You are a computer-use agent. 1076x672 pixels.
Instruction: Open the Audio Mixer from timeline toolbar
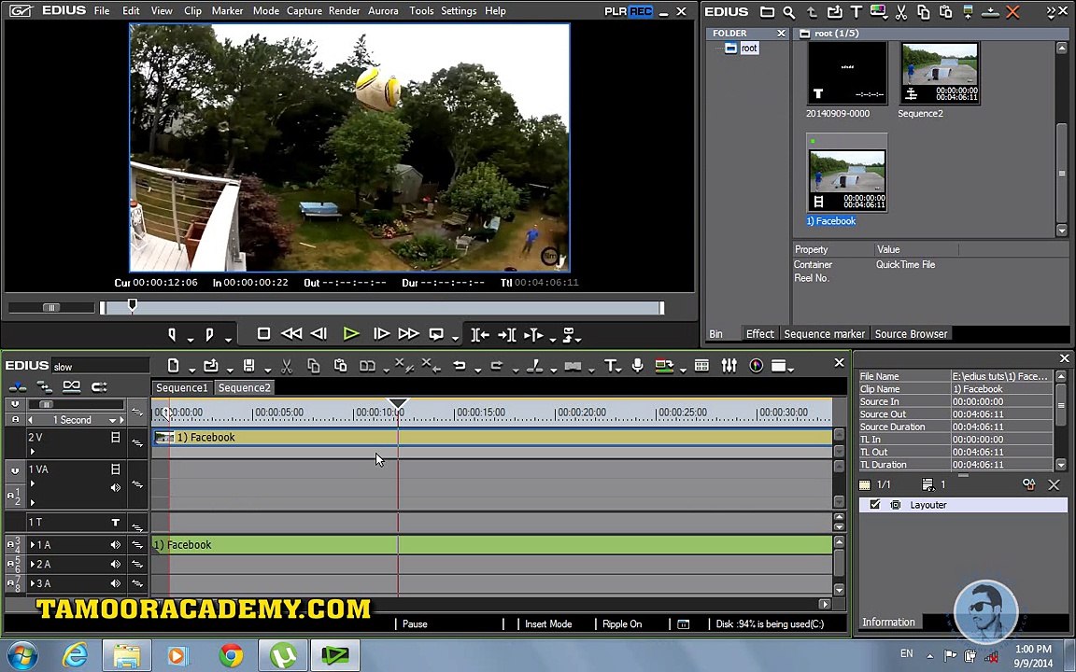point(729,366)
